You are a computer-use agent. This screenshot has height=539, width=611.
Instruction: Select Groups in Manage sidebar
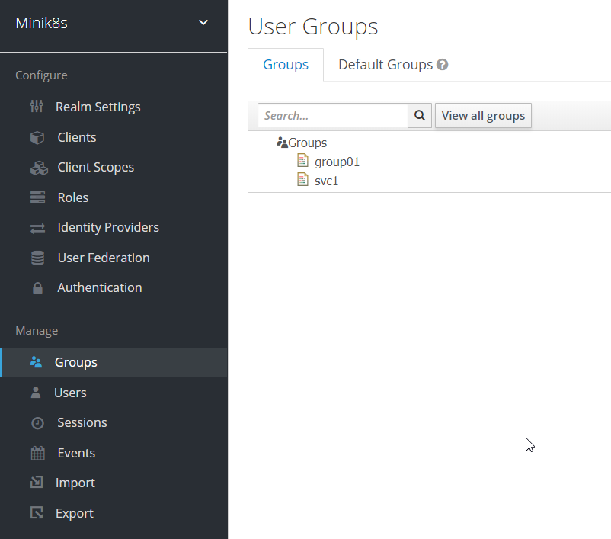[x=76, y=362]
